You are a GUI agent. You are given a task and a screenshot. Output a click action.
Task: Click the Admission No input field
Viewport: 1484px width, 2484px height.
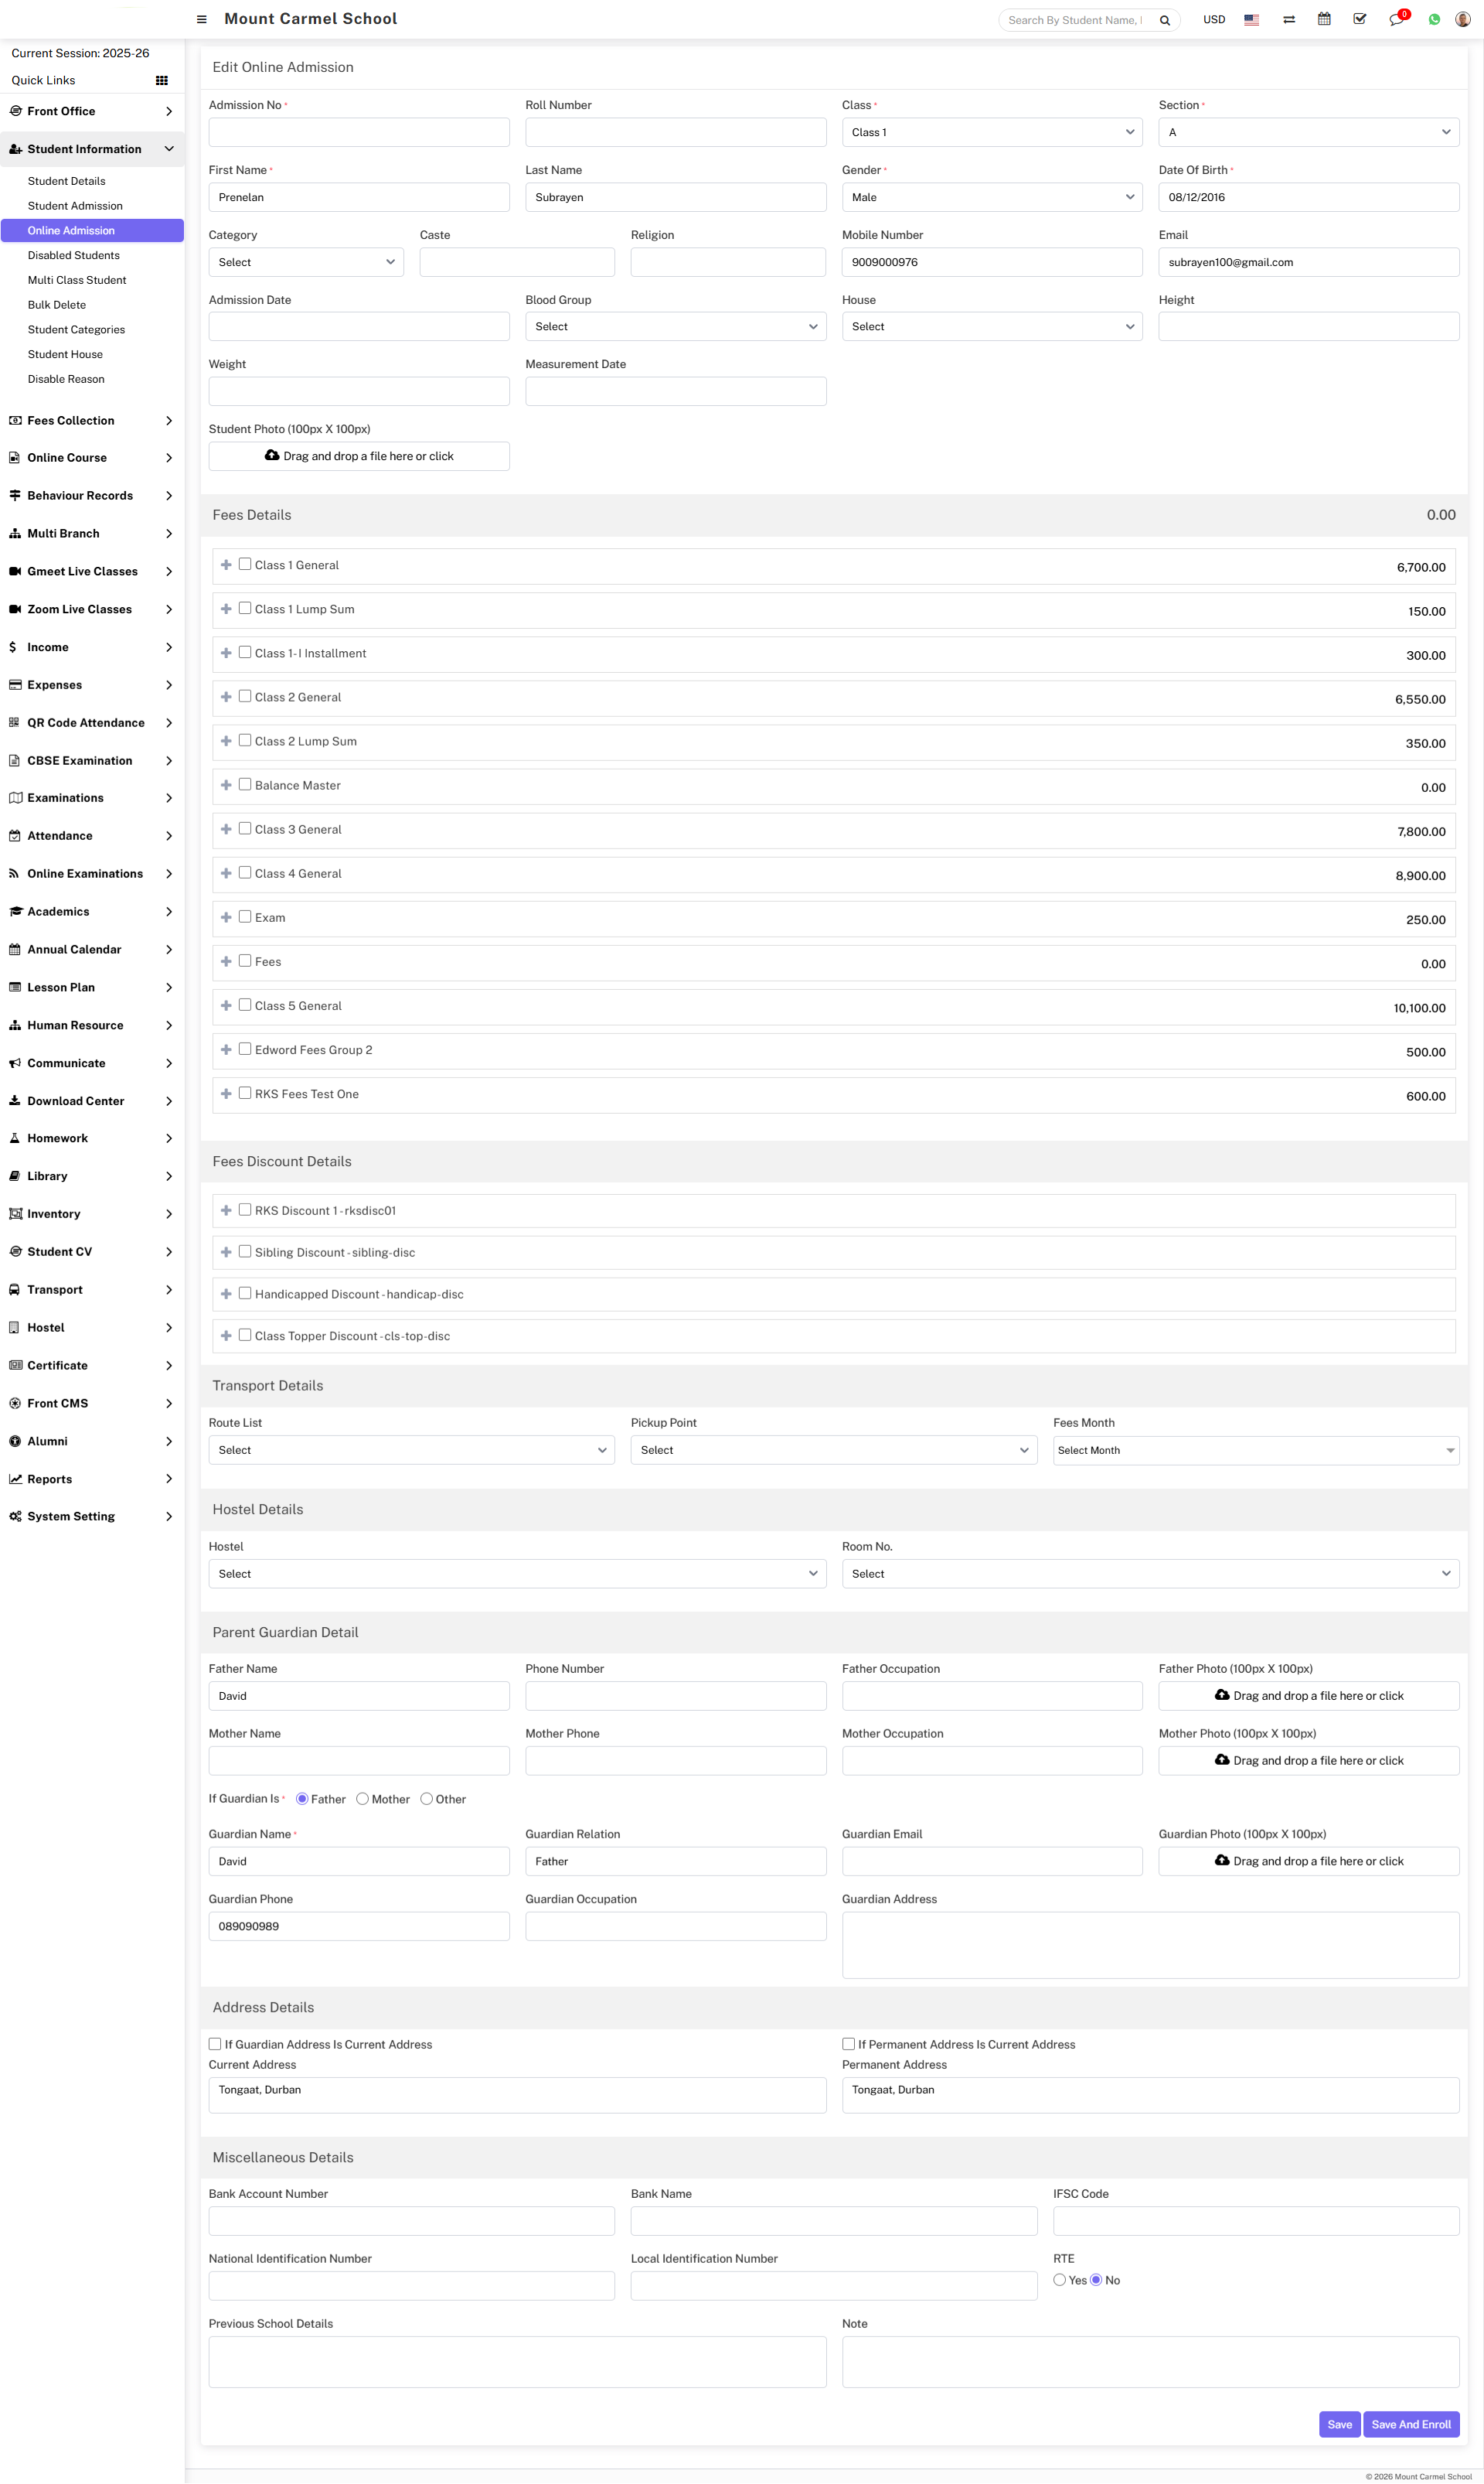coord(358,132)
